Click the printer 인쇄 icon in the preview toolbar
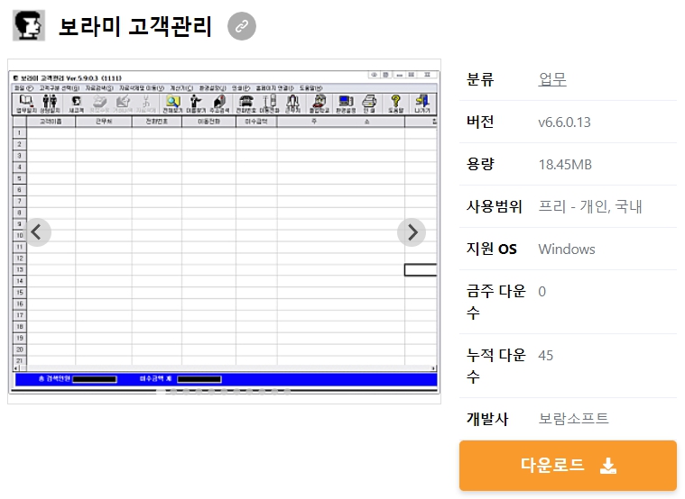 (x=369, y=104)
